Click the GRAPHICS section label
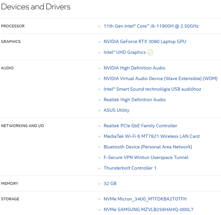The height and width of the screenshot is (215, 221). click(11, 41)
